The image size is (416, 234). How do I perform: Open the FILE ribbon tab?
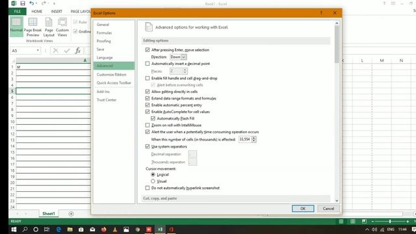[18, 12]
